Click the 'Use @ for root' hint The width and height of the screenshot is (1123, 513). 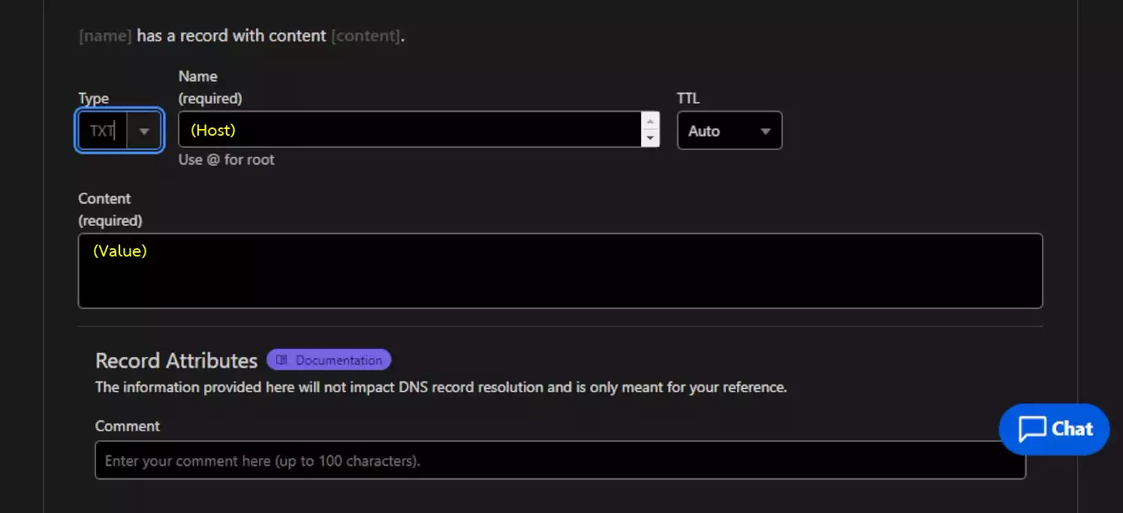[x=227, y=160]
